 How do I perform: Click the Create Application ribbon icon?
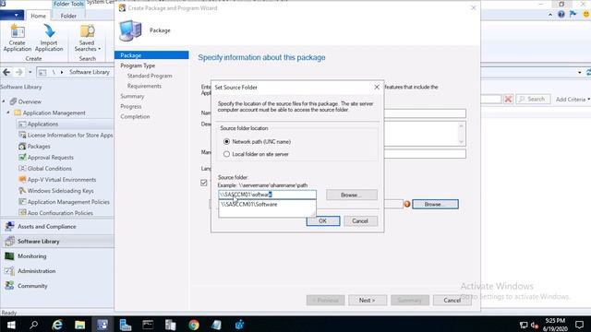pyautogui.click(x=18, y=37)
